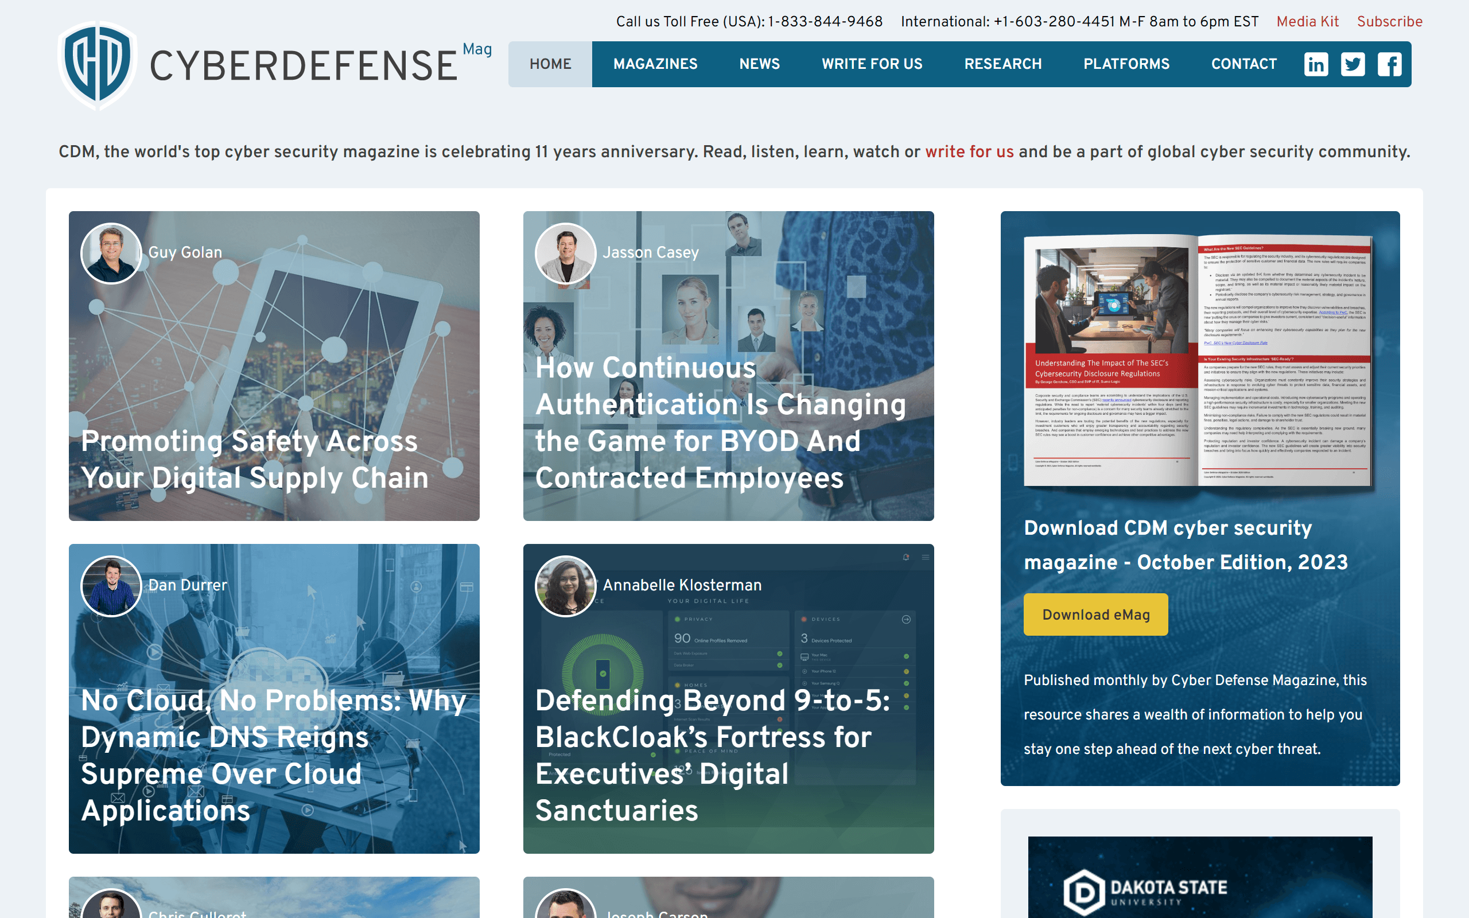The image size is (1469, 918).
Task: Open the Twitter social icon
Action: click(1353, 64)
